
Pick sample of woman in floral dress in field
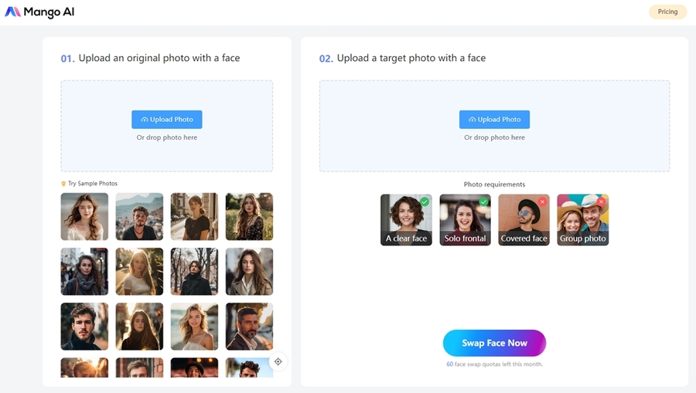249,216
